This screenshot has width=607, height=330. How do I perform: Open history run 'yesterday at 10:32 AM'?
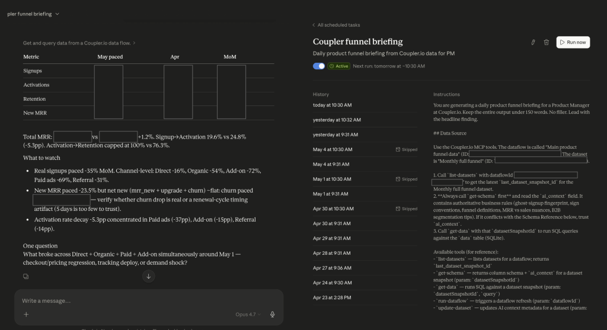tap(365, 120)
